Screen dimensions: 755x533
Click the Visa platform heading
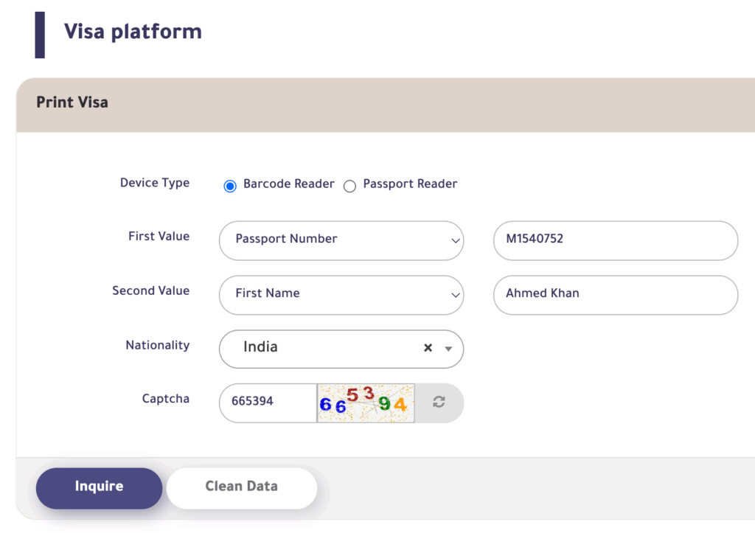[x=133, y=31]
